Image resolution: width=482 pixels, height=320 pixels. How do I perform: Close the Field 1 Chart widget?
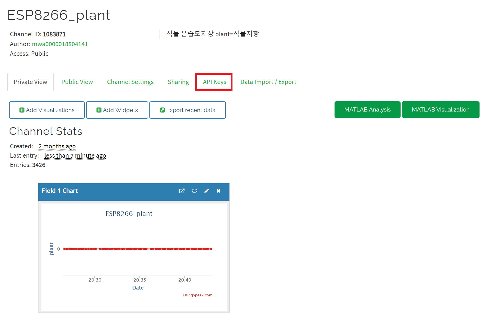tap(219, 191)
